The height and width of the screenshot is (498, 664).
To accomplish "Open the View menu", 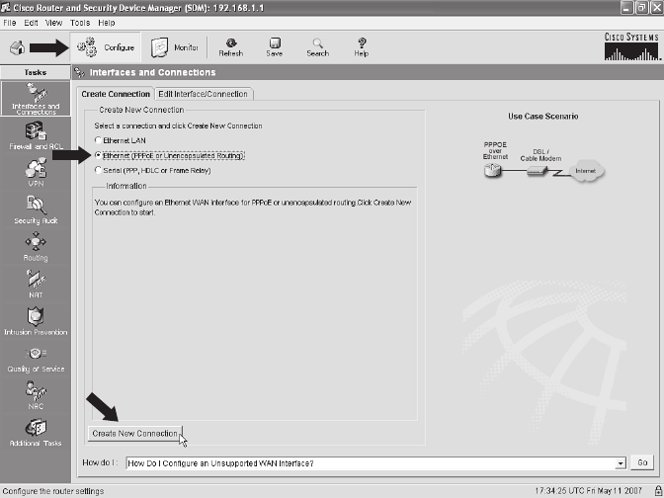I will point(53,23).
